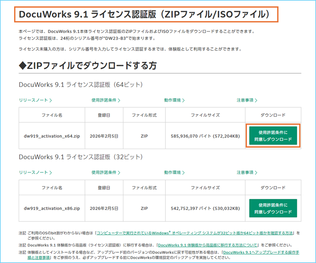Open 注意事項 link in 64ビット section
The height and width of the screenshot is (263, 316).
(247, 100)
